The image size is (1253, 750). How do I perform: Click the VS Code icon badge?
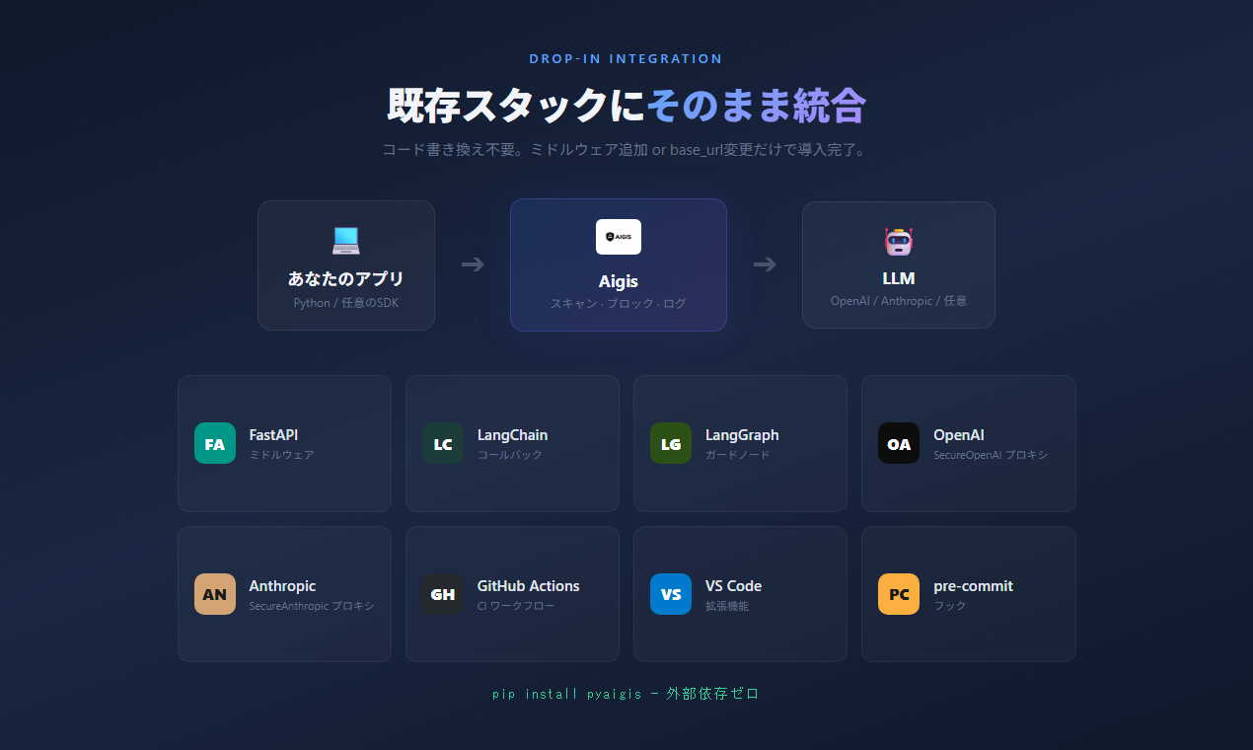pos(671,594)
